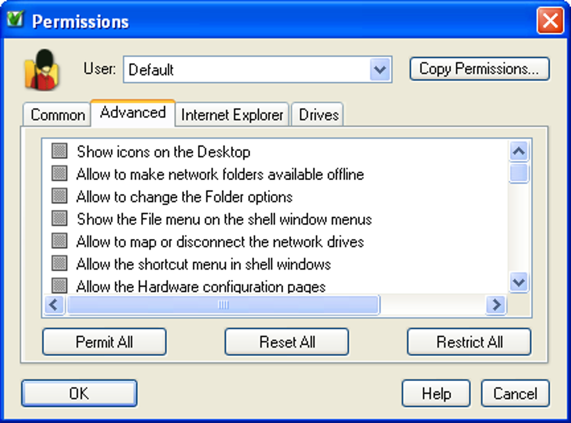Open the Internet Explorer tab
This screenshot has height=423, width=571.
click(232, 115)
